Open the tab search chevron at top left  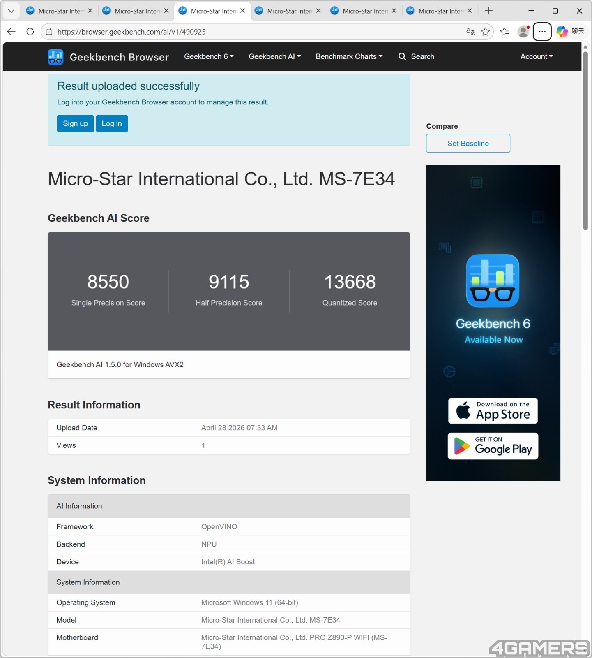(x=12, y=11)
